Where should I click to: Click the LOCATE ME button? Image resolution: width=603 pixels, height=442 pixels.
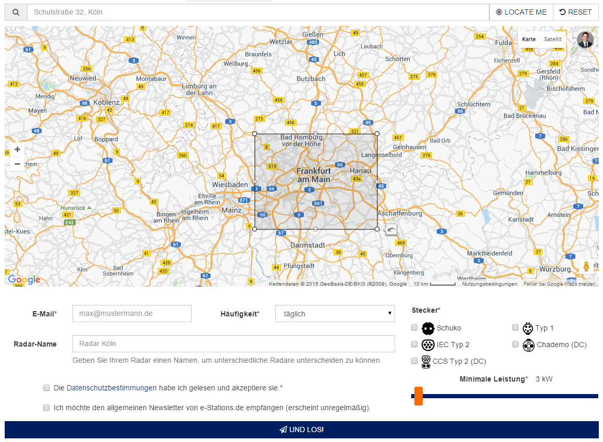521,13
